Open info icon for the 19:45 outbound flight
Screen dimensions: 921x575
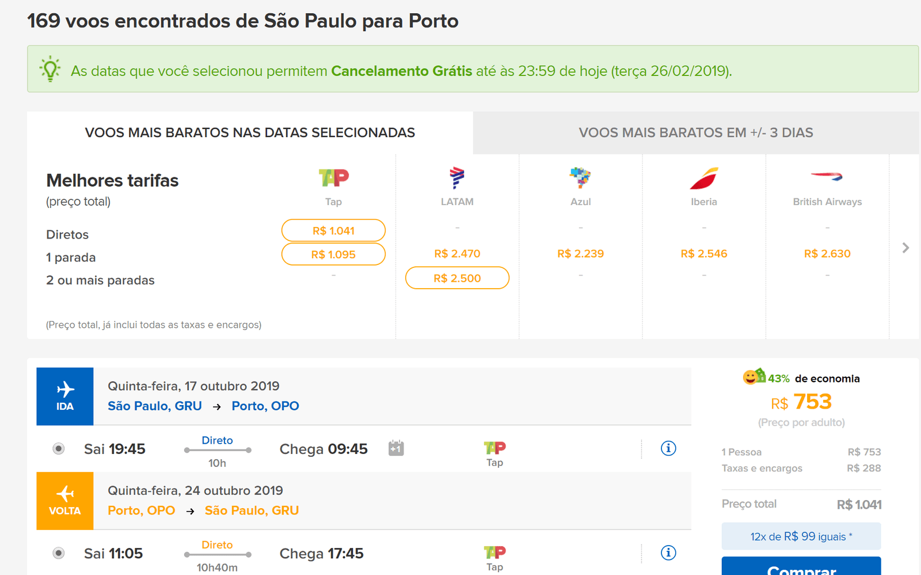pos(668,448)
